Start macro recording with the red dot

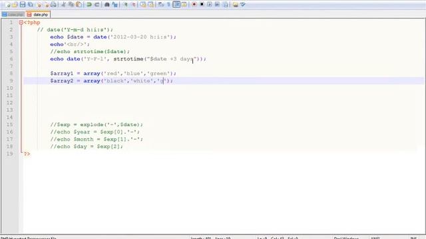(x=194, y=5)
